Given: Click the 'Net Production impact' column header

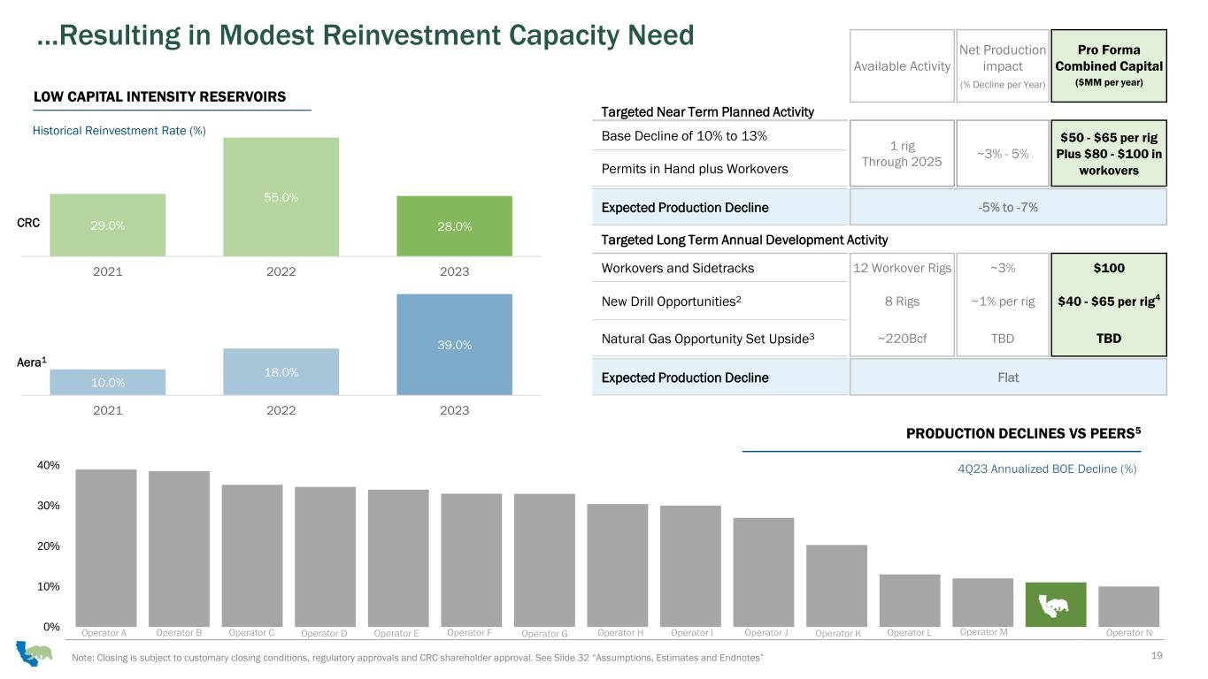Looking at the screenshot, I should click(x=1003, y=65).
